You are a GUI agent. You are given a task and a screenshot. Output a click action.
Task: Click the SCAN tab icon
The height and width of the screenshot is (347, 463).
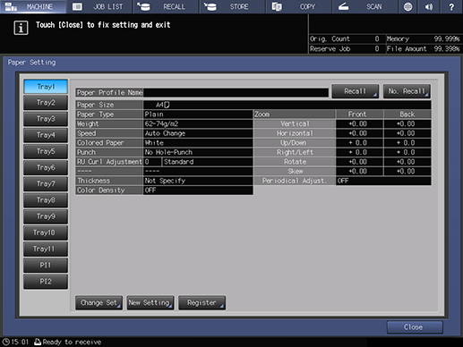(343, 6)
